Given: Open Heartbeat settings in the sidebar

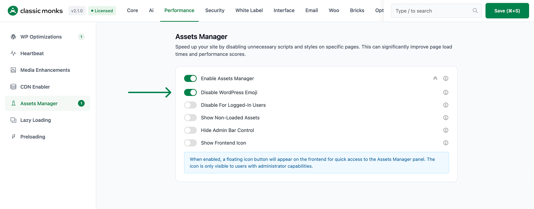Looking at the screenshot, I should (x=47, y=54).
